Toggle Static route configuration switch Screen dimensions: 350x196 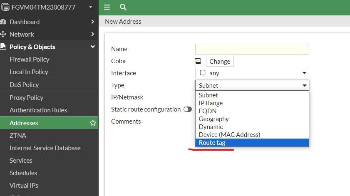coord(187,109)
